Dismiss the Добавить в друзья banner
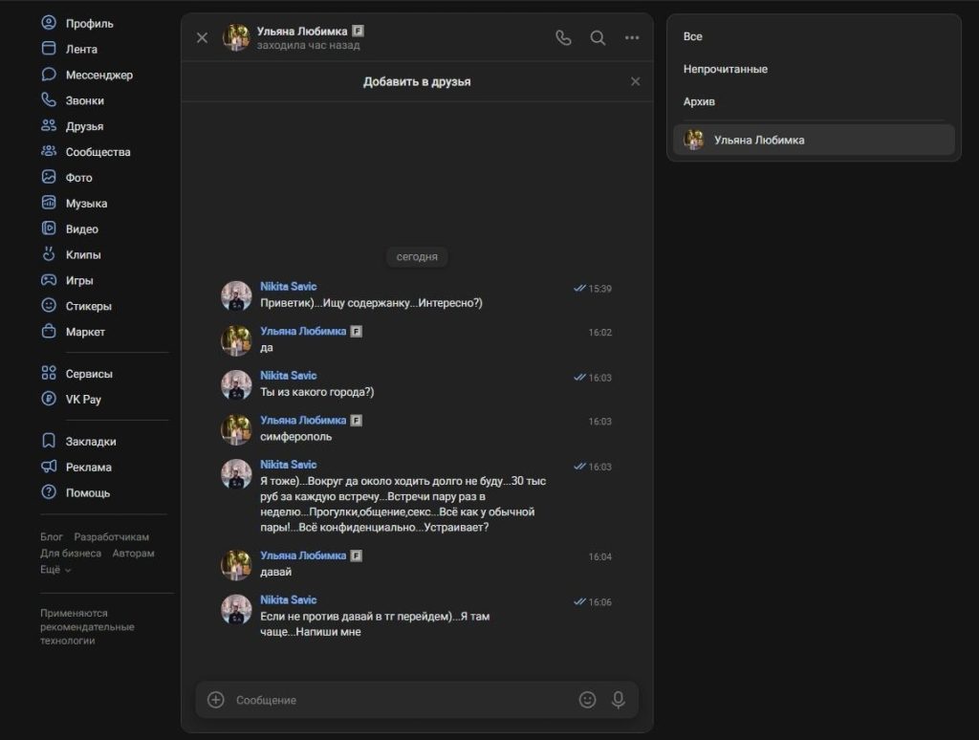The image size is (979, 740). coord(636,82)
